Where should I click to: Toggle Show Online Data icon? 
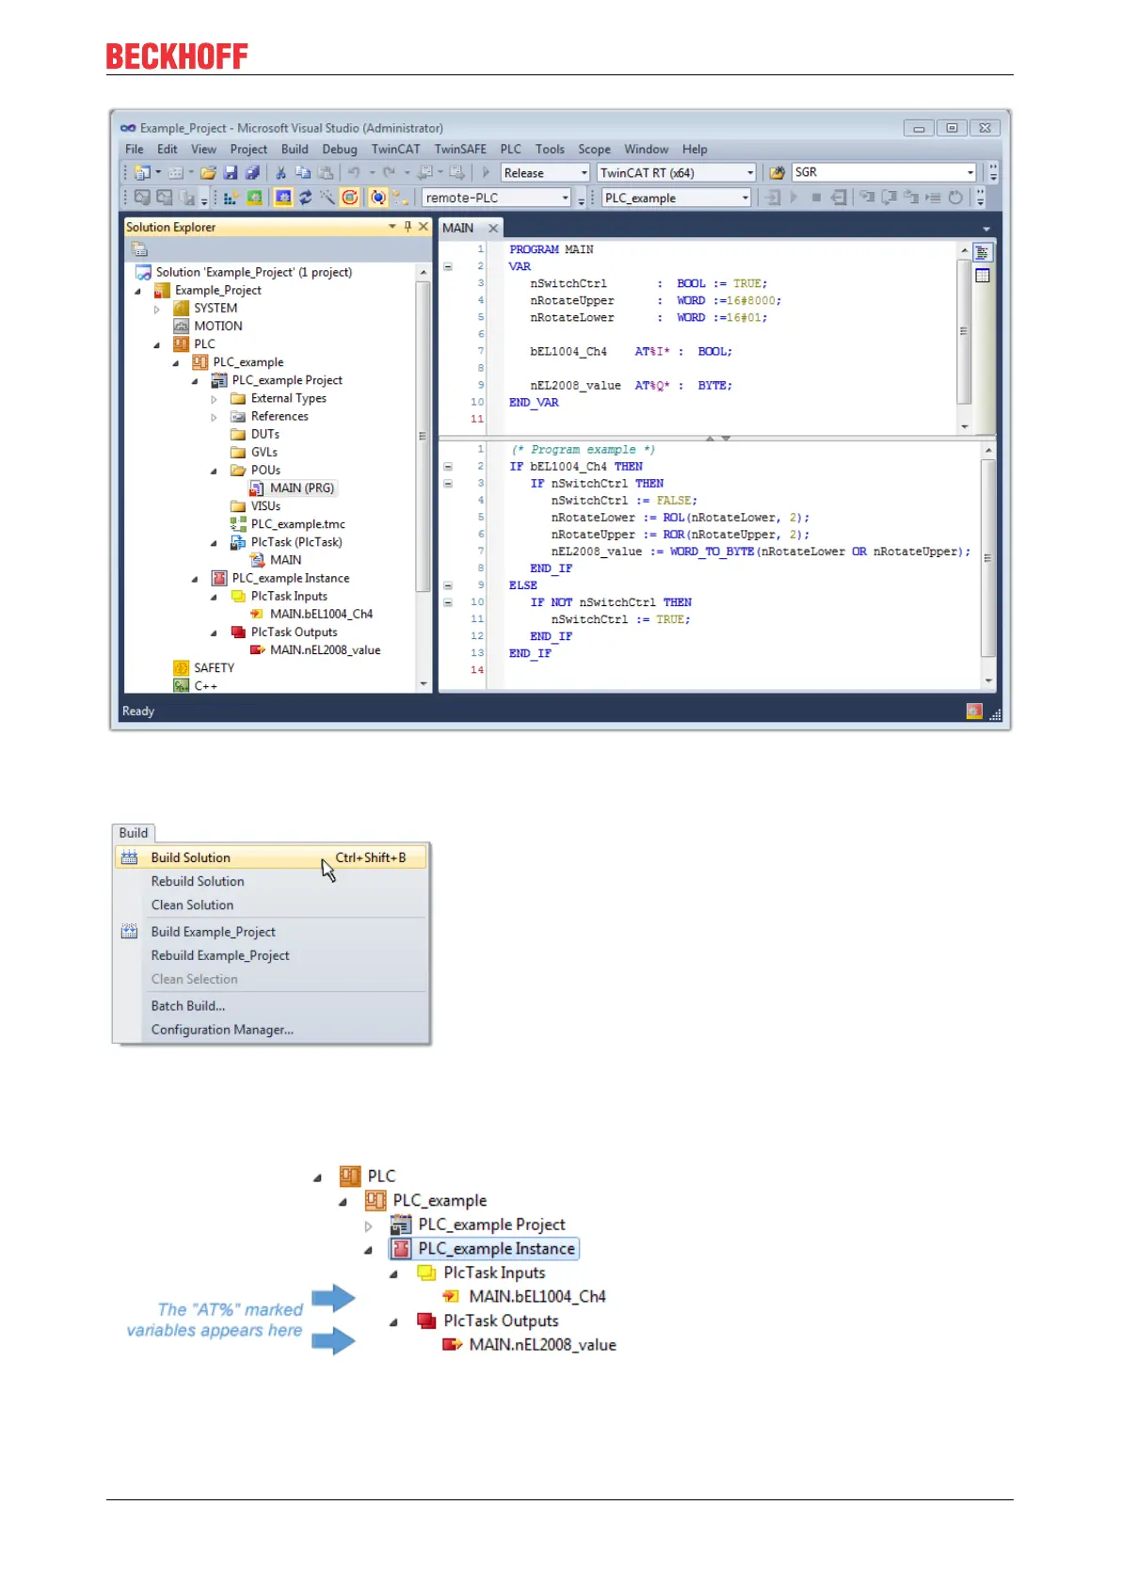pos(377,198)
